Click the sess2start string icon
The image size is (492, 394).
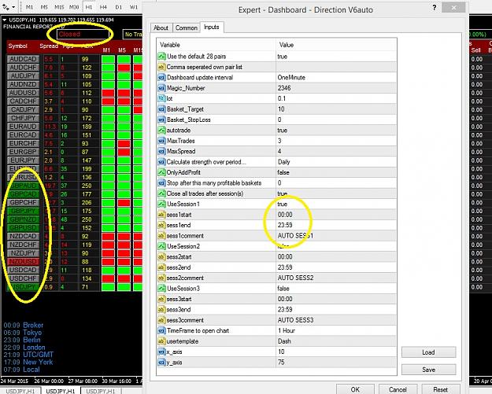(x=161, y=256)
